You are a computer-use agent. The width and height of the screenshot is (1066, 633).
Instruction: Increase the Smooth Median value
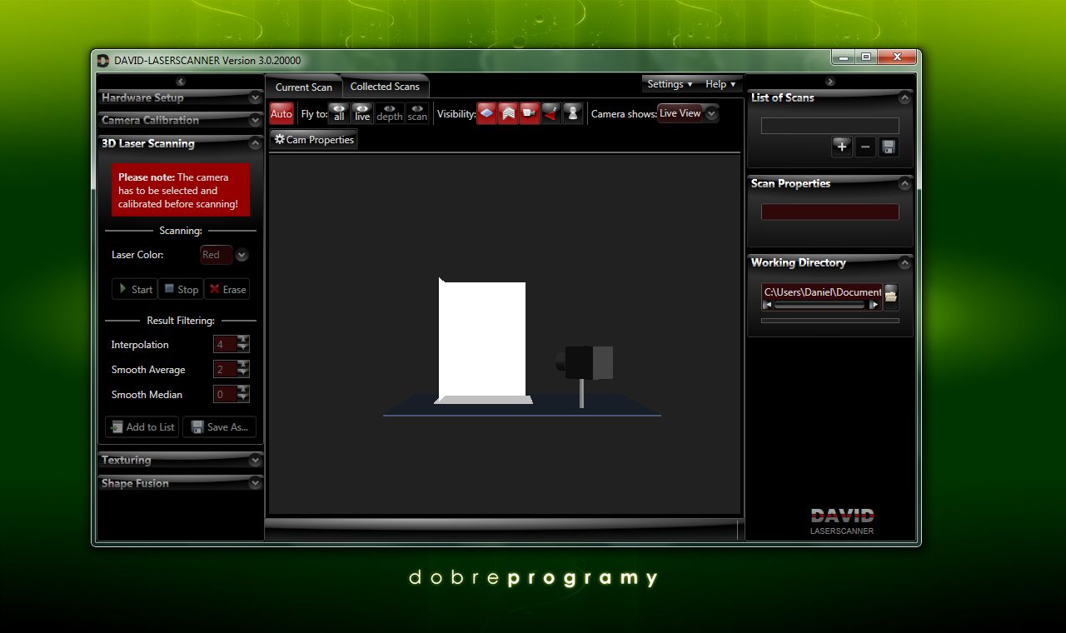[x=243, y=390]
